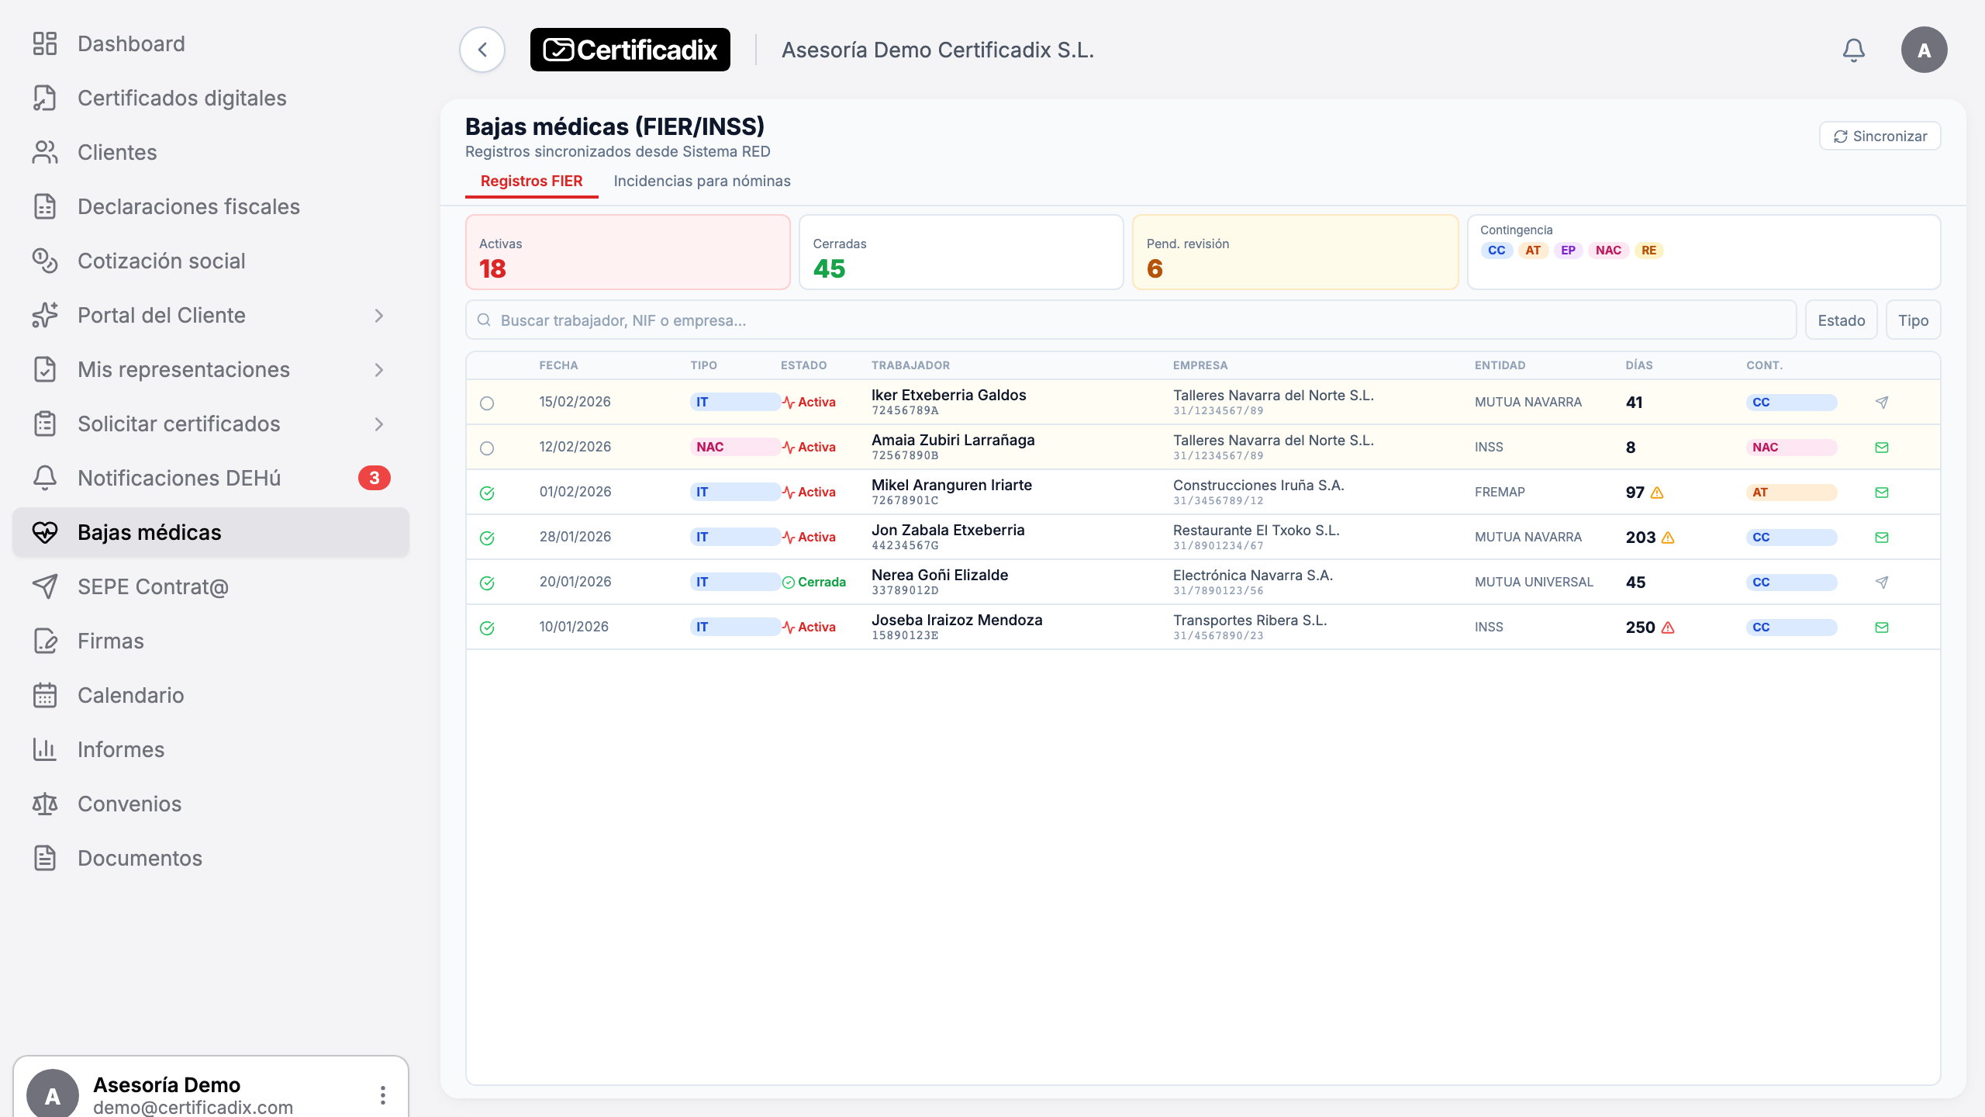1985x1117 pixels.
Task: Select radio for Amaia Zubiri Larrañaga row
Action: pyautogui.click(x=487, y=448)
